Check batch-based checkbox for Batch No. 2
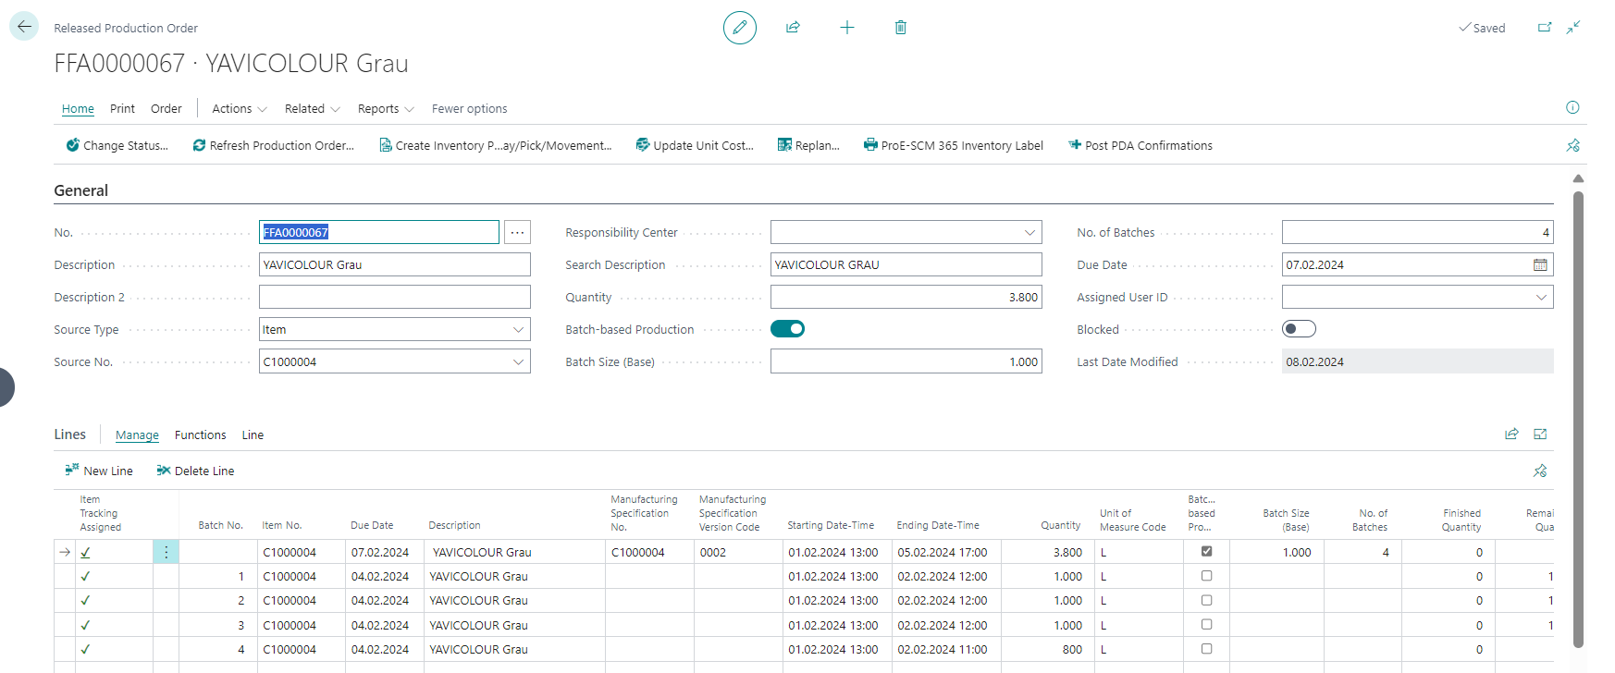 1206,600
